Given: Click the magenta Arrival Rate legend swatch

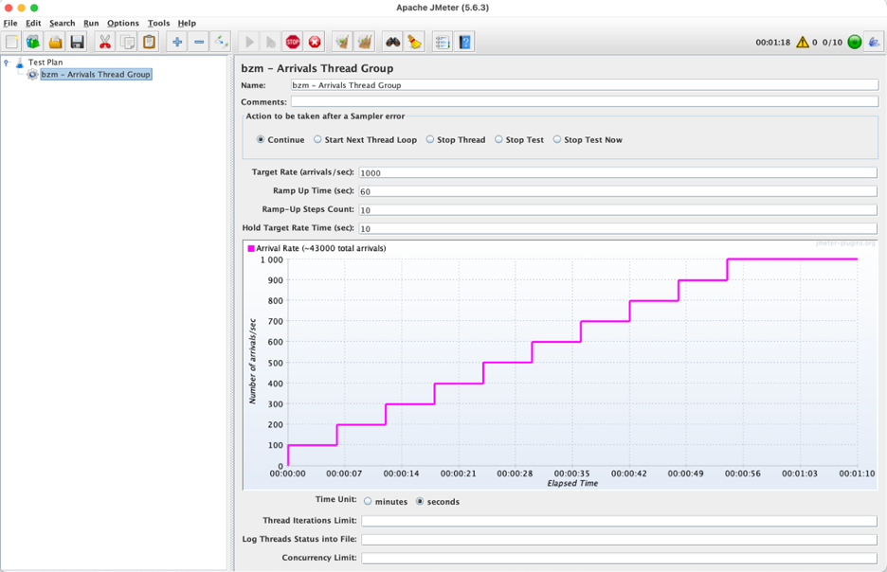Looking at the screenshot, I should pyautogui.click(x=251, y=248).
